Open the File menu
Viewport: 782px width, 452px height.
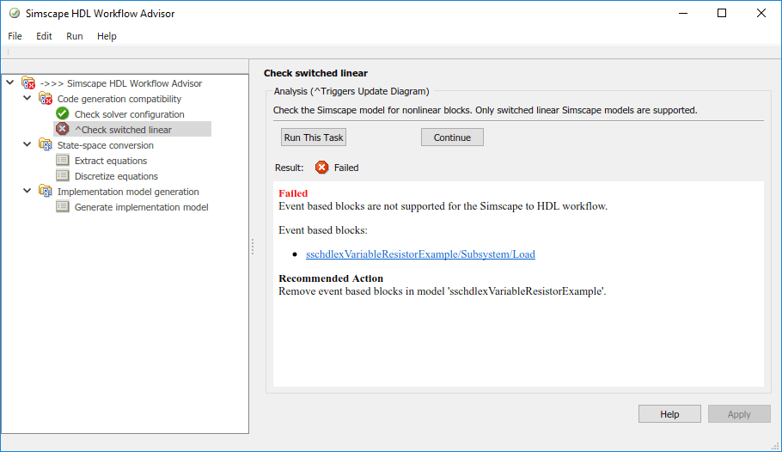click(15, 36)
